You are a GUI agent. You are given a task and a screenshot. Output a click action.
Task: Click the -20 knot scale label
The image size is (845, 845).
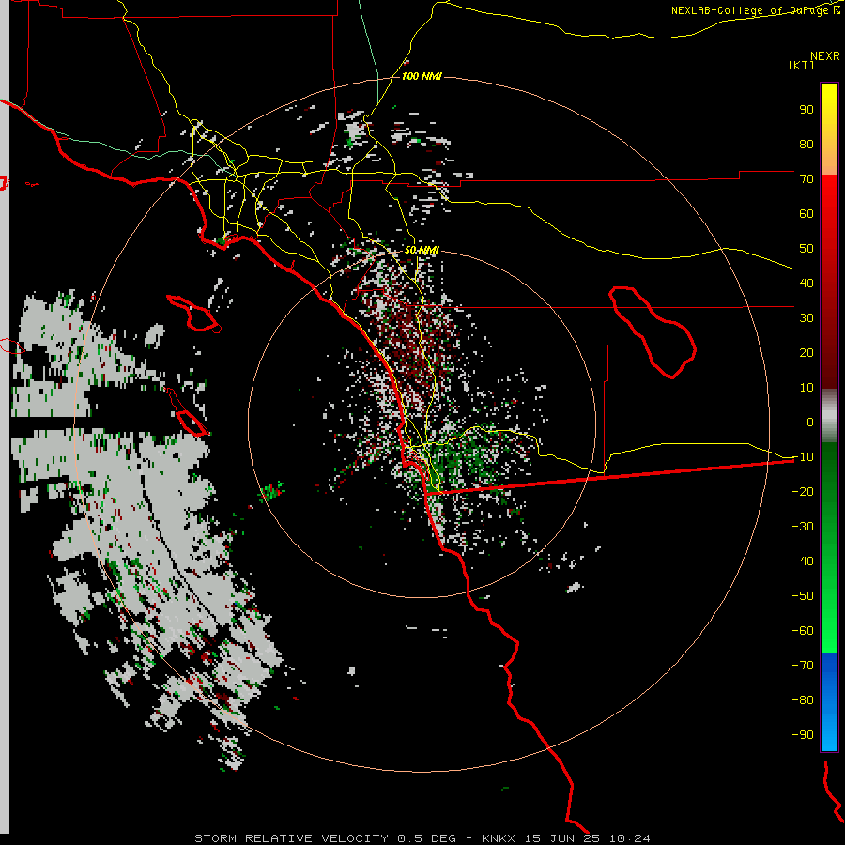point(803,491)
